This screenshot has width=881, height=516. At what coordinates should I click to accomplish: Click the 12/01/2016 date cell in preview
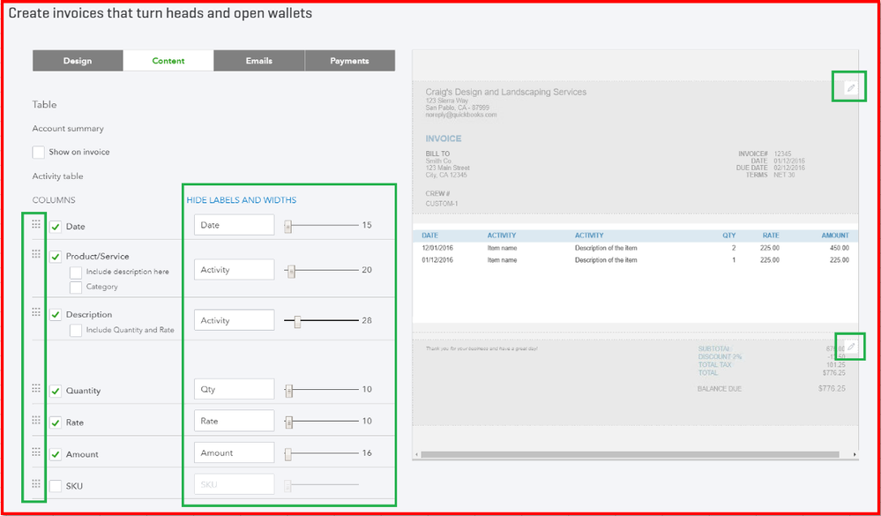(437, 248)
